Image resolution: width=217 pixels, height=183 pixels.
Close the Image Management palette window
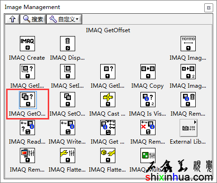(x=208, y=8)
